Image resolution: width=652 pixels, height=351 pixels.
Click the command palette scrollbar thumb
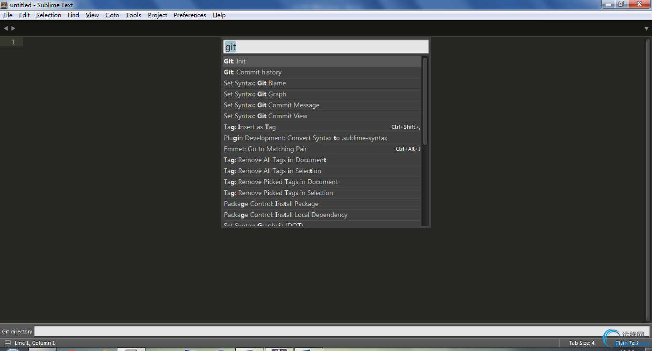(x=425, y=101)
